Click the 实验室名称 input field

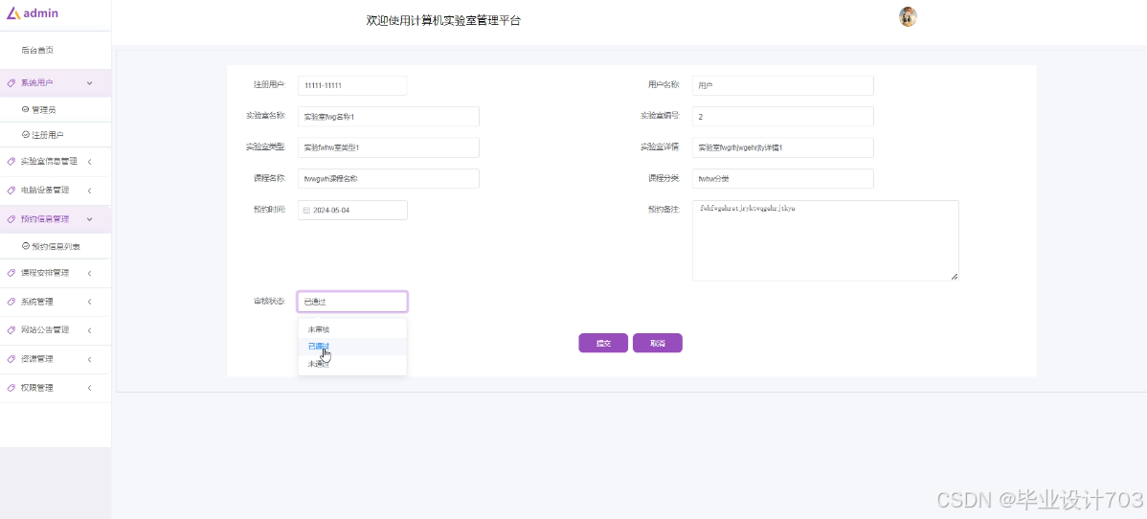[x=389, y=117]
